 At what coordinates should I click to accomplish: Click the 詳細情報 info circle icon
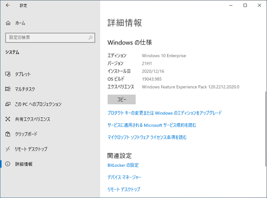pos(8,164)
